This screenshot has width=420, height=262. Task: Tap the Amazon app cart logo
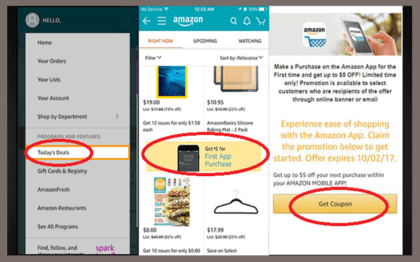(314, 35)
